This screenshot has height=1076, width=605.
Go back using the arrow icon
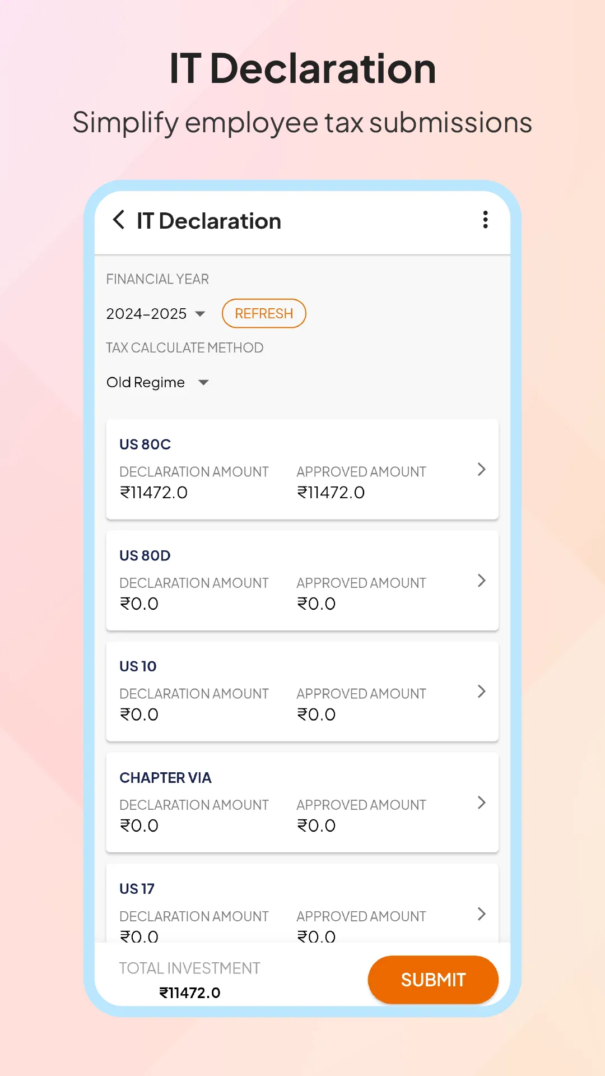119,220
